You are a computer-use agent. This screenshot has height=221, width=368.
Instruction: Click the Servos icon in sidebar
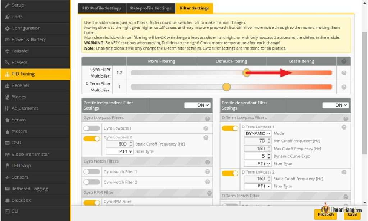(7, 120)
